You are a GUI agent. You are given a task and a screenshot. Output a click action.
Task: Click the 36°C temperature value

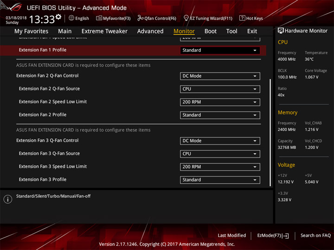(309, 59)
